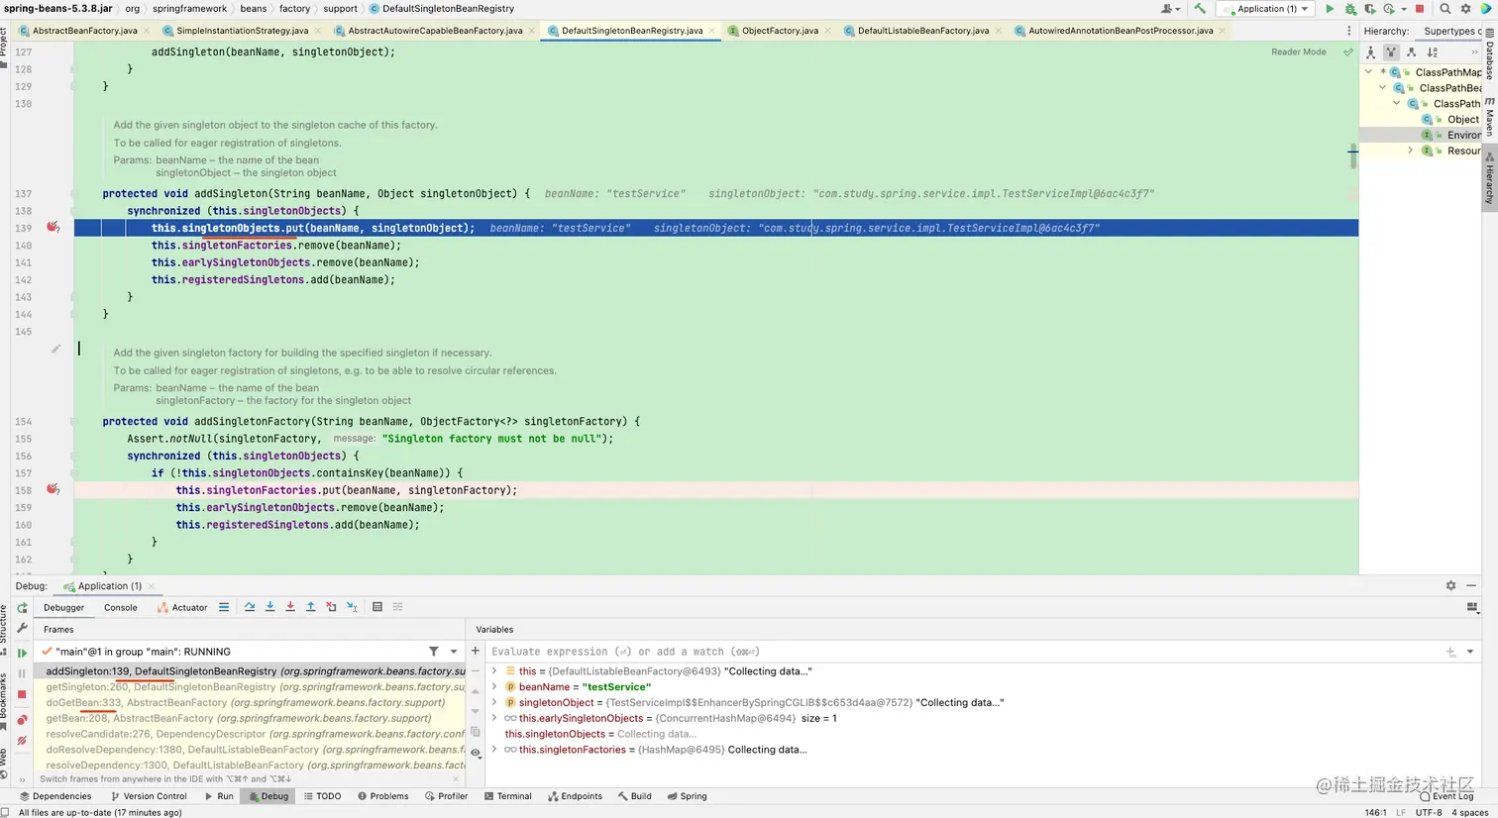Open the Profiler tool window
Viewport: 1498px width, 818px height.
click(446, 796)
